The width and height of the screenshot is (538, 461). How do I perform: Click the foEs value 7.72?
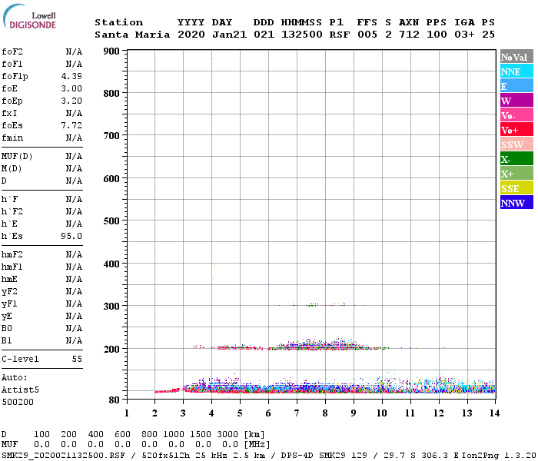click(x=71, y=125)
